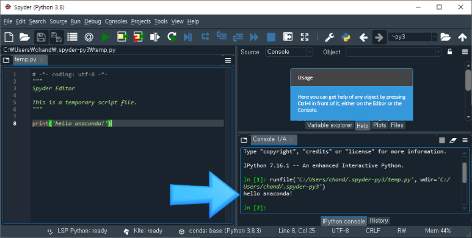Maximize the current pane
This screenshot has width=472, height=238.
pos(288,37)
